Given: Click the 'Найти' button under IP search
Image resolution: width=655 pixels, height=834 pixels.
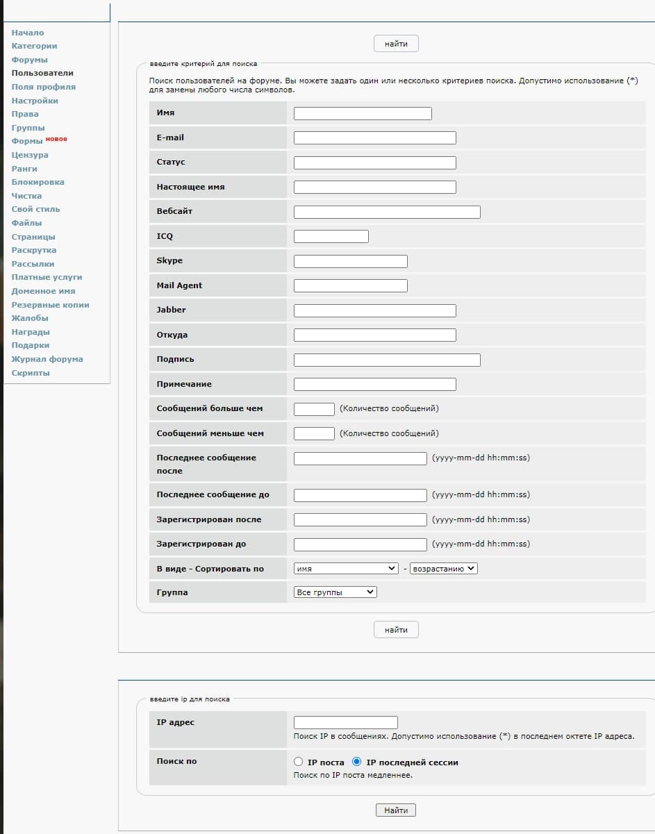Looking at the screenshot, I should (x=396, y=810).
